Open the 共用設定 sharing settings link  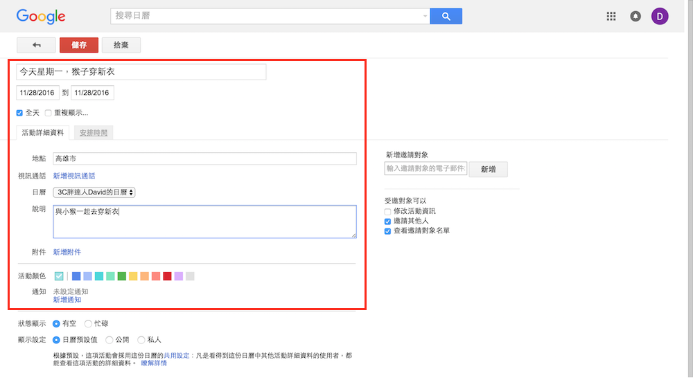[176, 356]
